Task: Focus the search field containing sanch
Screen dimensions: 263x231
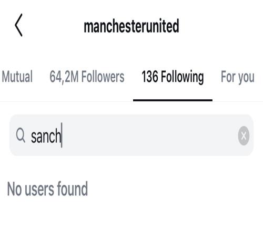Action: click(x=131, y=135)
